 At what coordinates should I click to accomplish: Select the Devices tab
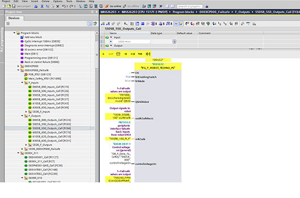click(x=14, y=18)
